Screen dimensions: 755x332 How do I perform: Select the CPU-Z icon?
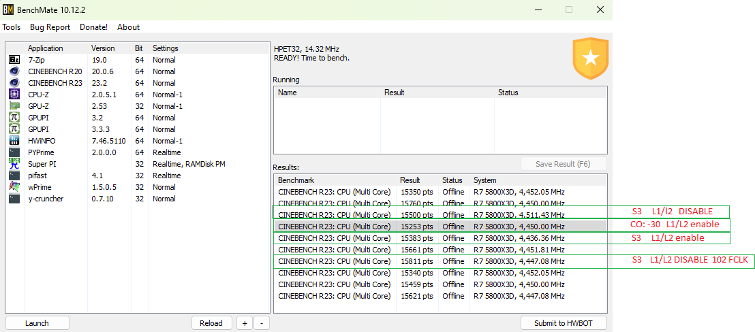click(x=14, y=94)
